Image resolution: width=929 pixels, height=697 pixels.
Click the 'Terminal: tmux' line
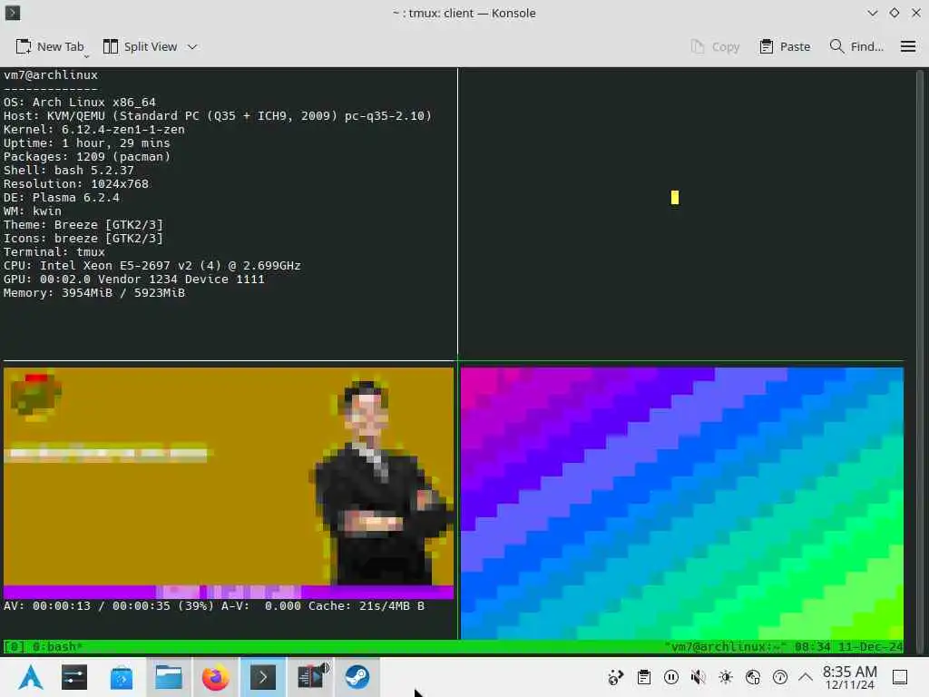click(x=54, y=252)
